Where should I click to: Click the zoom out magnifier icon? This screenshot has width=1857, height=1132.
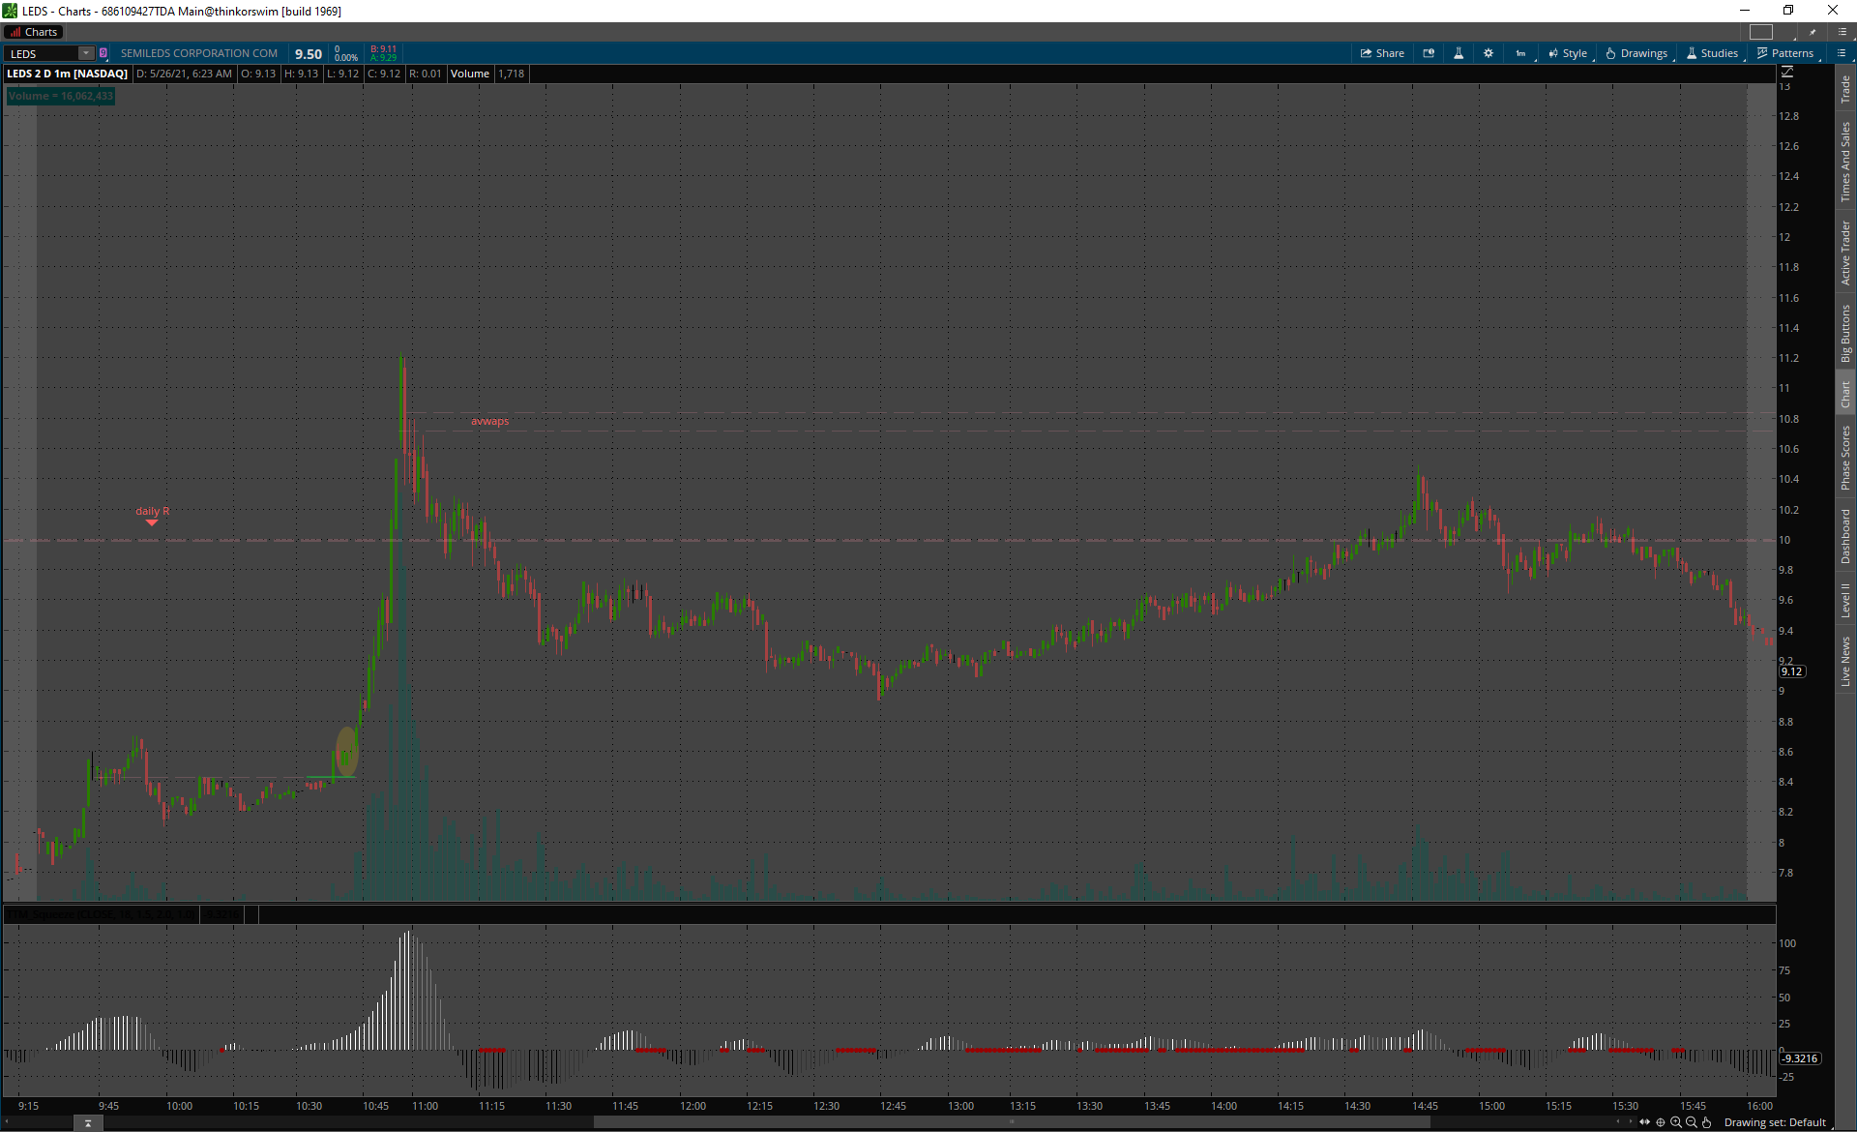(1692, 1122)
